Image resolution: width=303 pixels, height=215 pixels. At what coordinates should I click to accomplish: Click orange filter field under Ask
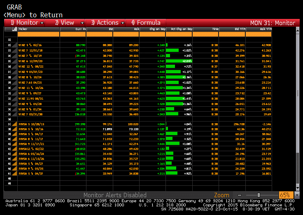click(x=126, y=35)
